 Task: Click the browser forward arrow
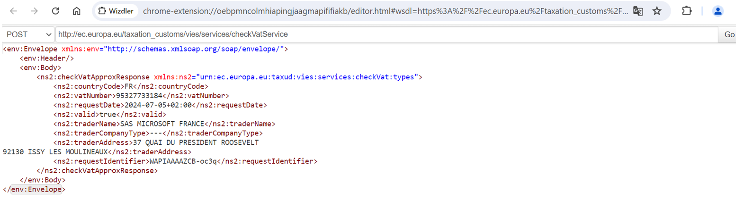(x=35, y=11)
